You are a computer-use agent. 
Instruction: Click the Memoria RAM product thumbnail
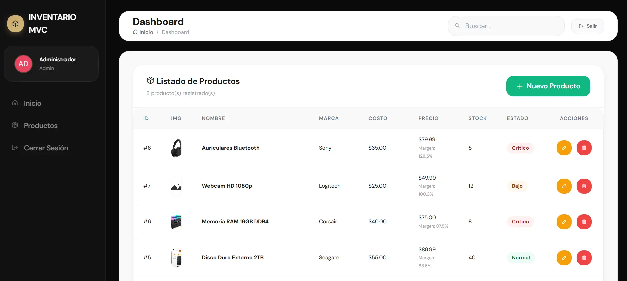pyautogui.click(x=176, y=222)
